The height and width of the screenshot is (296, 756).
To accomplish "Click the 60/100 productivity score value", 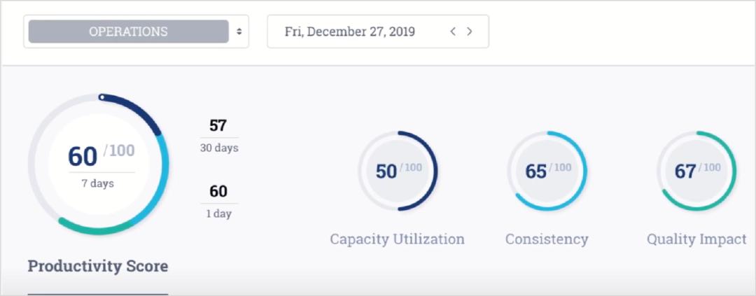I will click(101, 156).
